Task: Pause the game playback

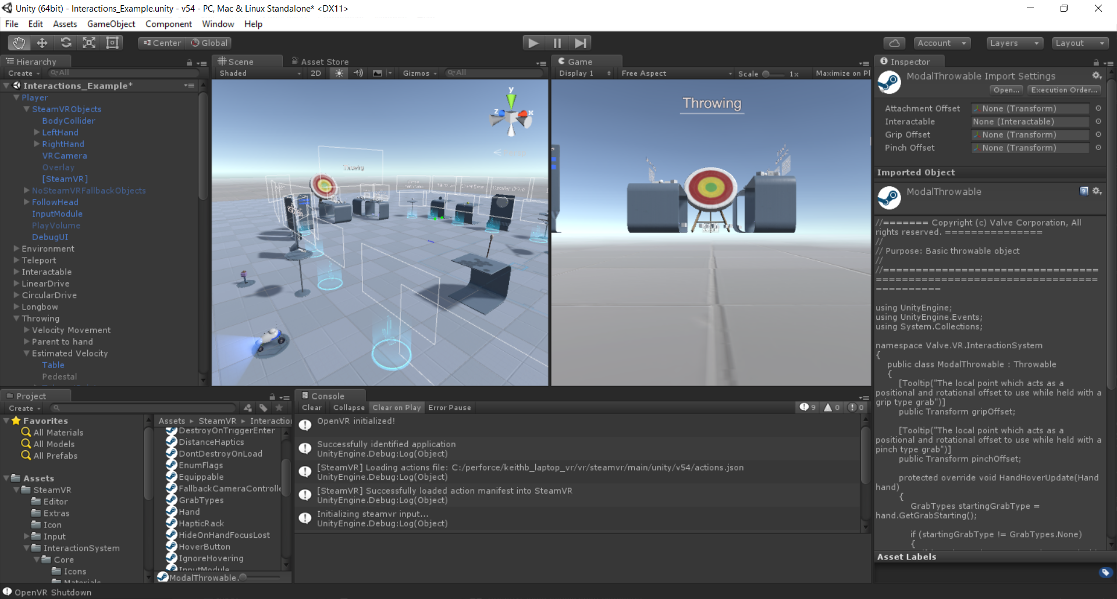Action: (557, 43)
